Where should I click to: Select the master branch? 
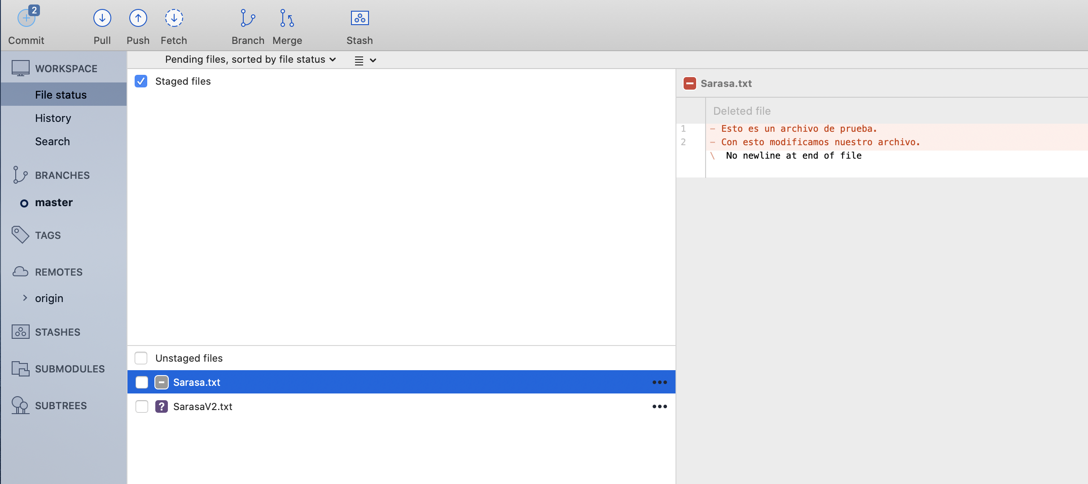[x=54, y=203]
